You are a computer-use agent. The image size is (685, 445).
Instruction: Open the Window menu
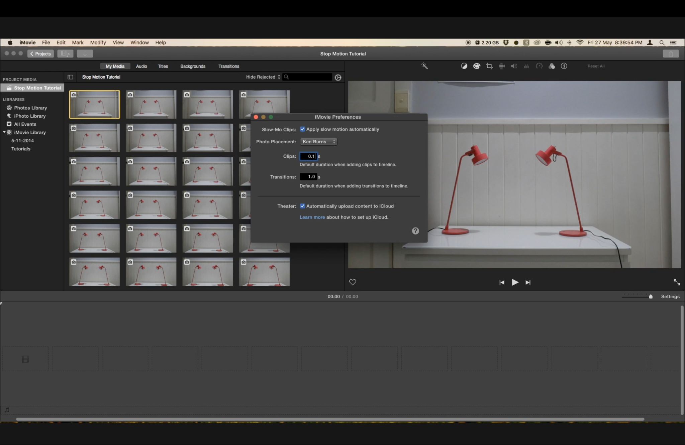tap(139, 42)
